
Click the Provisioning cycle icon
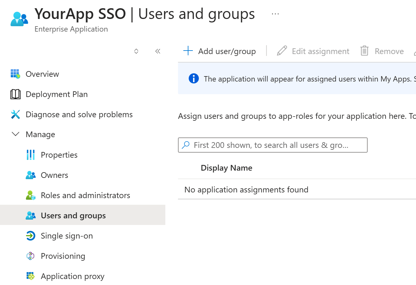30,256
